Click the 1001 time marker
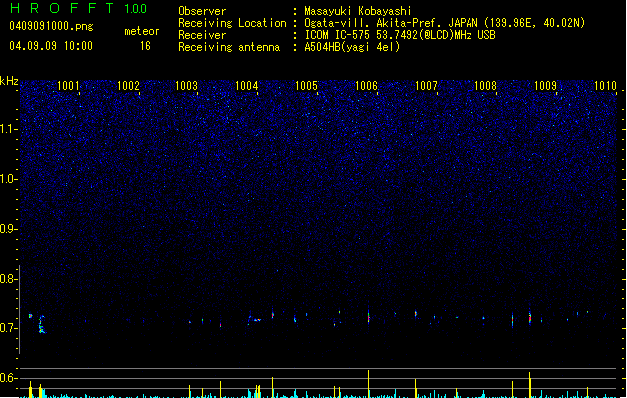627x398 pixels. click(x=68, y=85)
